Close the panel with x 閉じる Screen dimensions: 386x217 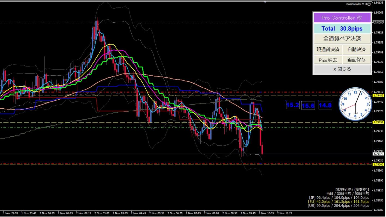pos(342,69)
